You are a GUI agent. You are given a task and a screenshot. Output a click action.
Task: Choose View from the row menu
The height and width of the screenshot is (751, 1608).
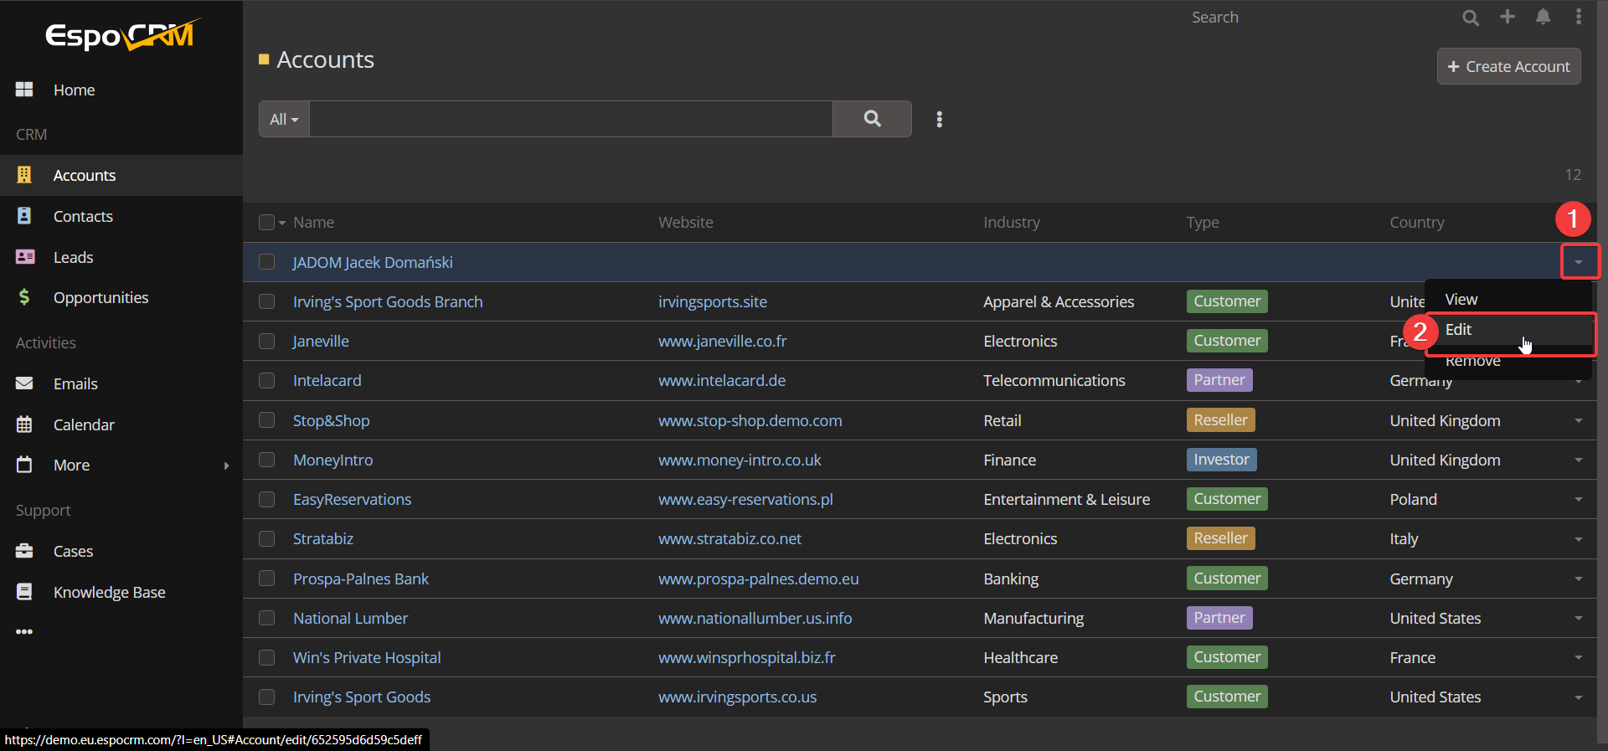(1461, 300)
